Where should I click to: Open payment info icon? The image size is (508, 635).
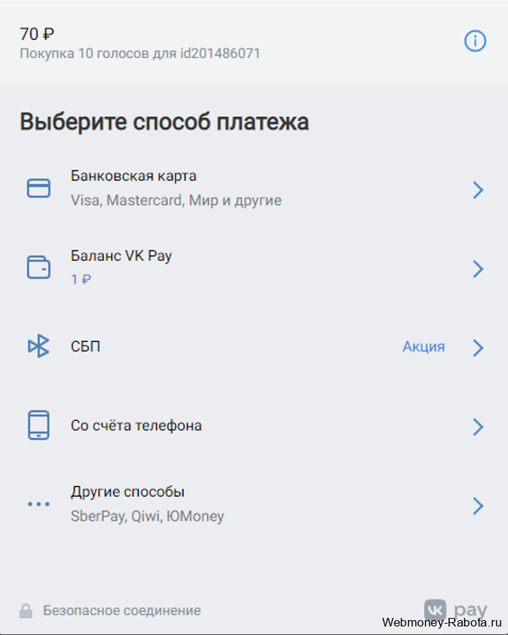[475, 41]
